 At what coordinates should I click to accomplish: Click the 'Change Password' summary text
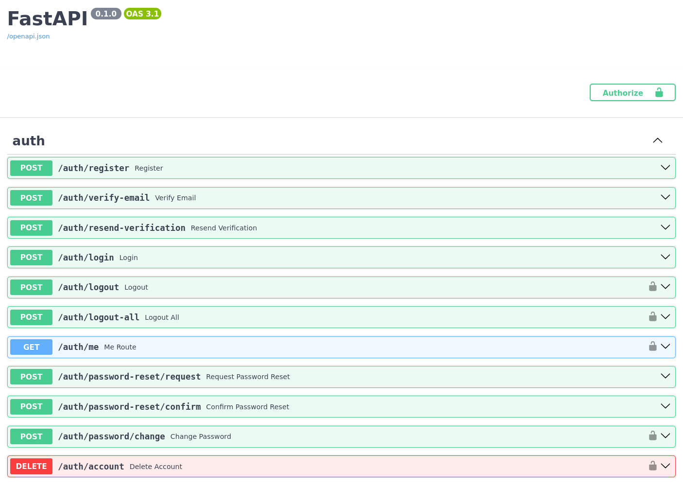[x=201, y=436]
